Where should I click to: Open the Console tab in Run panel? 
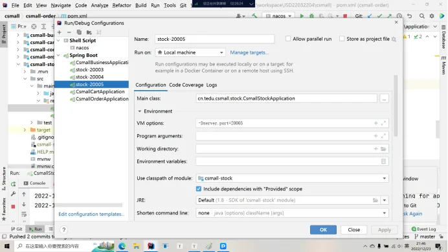[x=35, y=183]
